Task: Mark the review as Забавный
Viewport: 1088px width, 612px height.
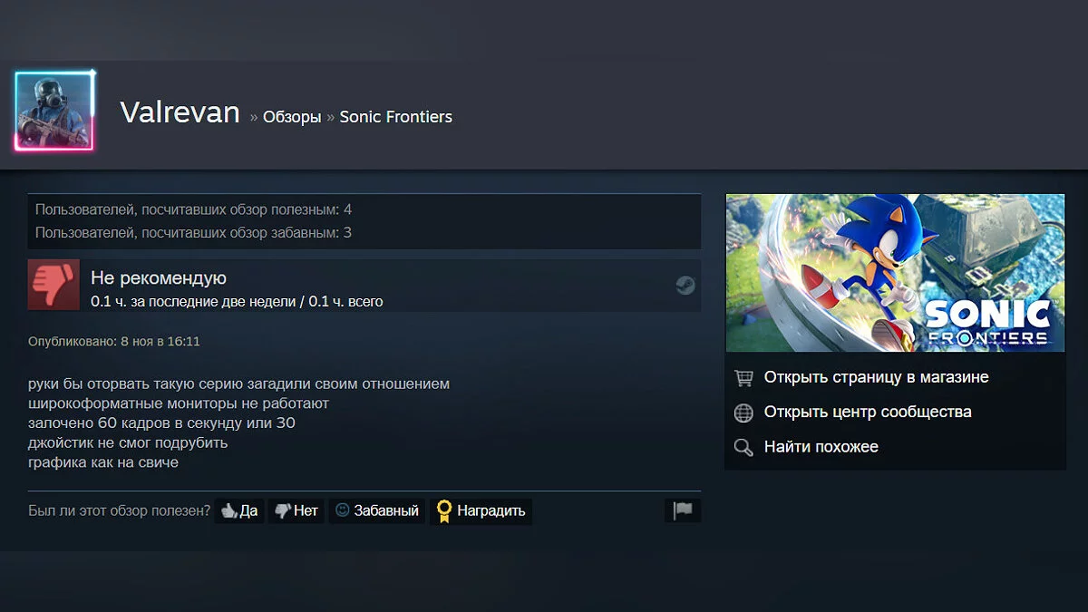Action: point(377,510)
